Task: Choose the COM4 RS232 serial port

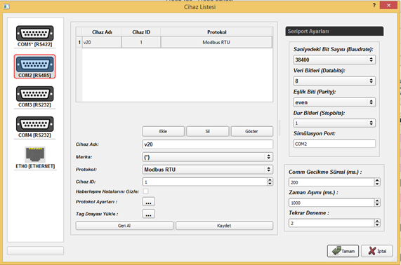Action: [35, 128]
